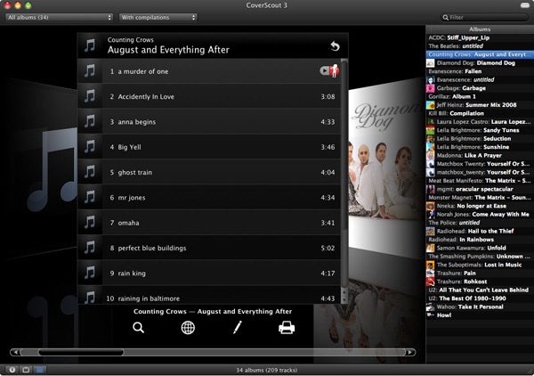Select 'ACDC: Stiff_Upper_Lip' in album list
Screen dimensions: 534x376
pos(480,37)
